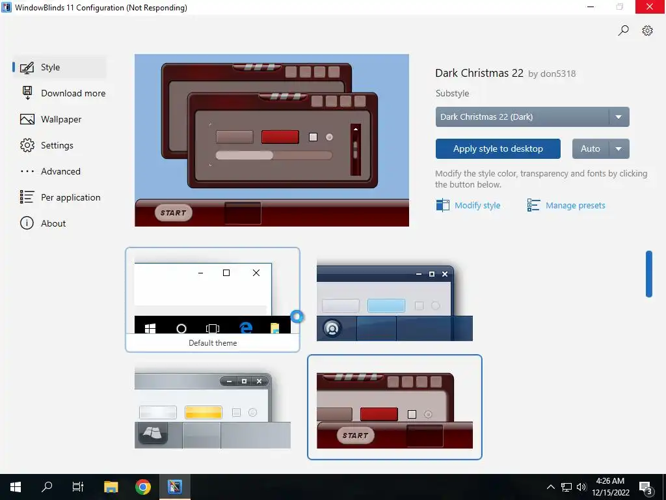666x500 pixels.
Task: Open taskbar search magnifier
Action: coord(47,487)
